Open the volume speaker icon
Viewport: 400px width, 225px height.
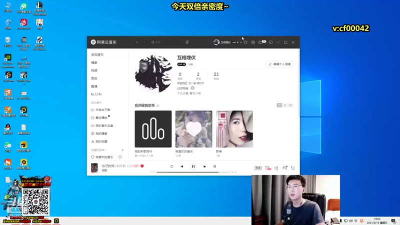tap(276, 168)
